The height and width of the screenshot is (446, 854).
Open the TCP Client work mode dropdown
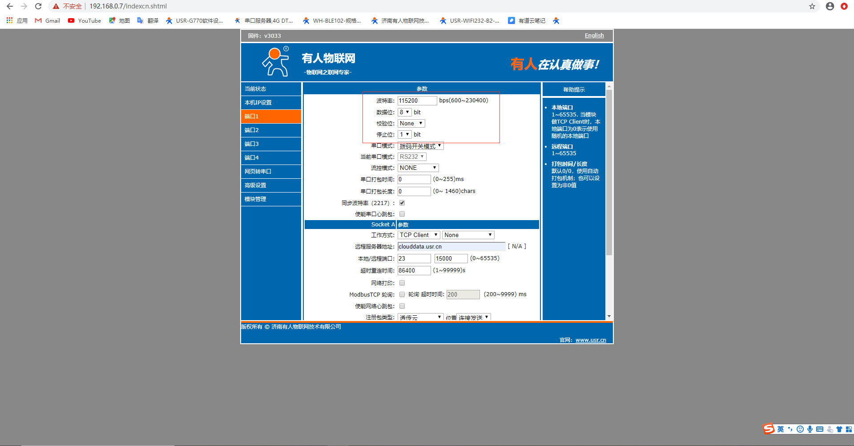[419, 235]
